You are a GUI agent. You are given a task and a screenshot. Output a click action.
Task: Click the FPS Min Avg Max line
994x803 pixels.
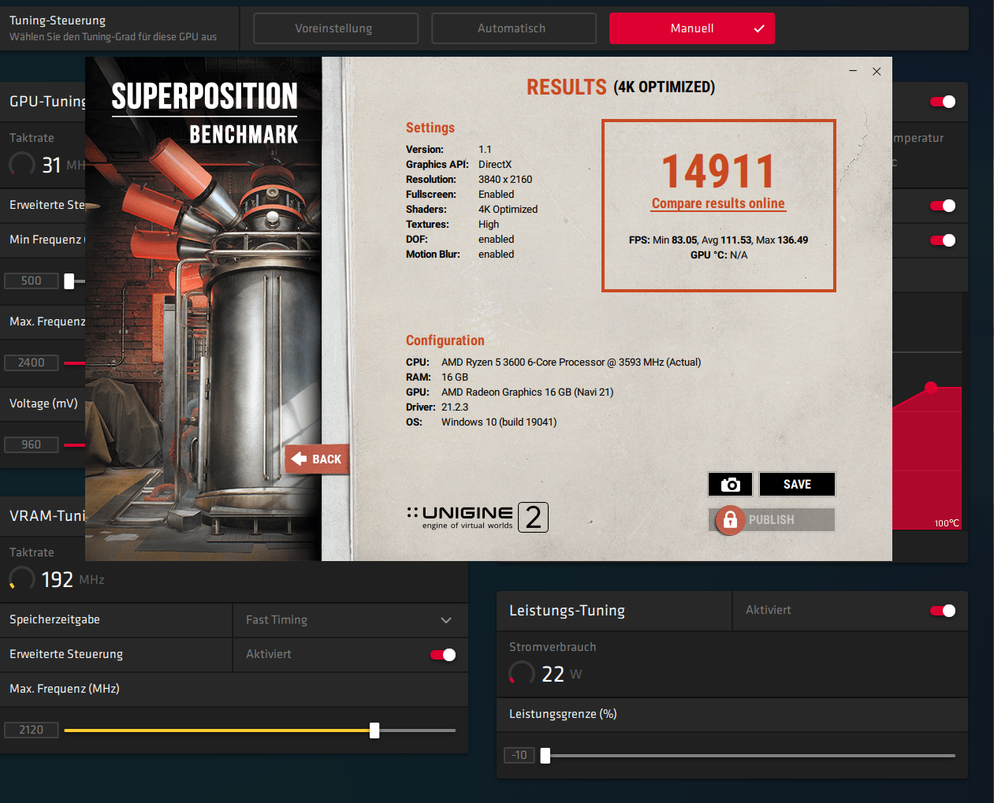pyautogui.click(x=718, y=240)
